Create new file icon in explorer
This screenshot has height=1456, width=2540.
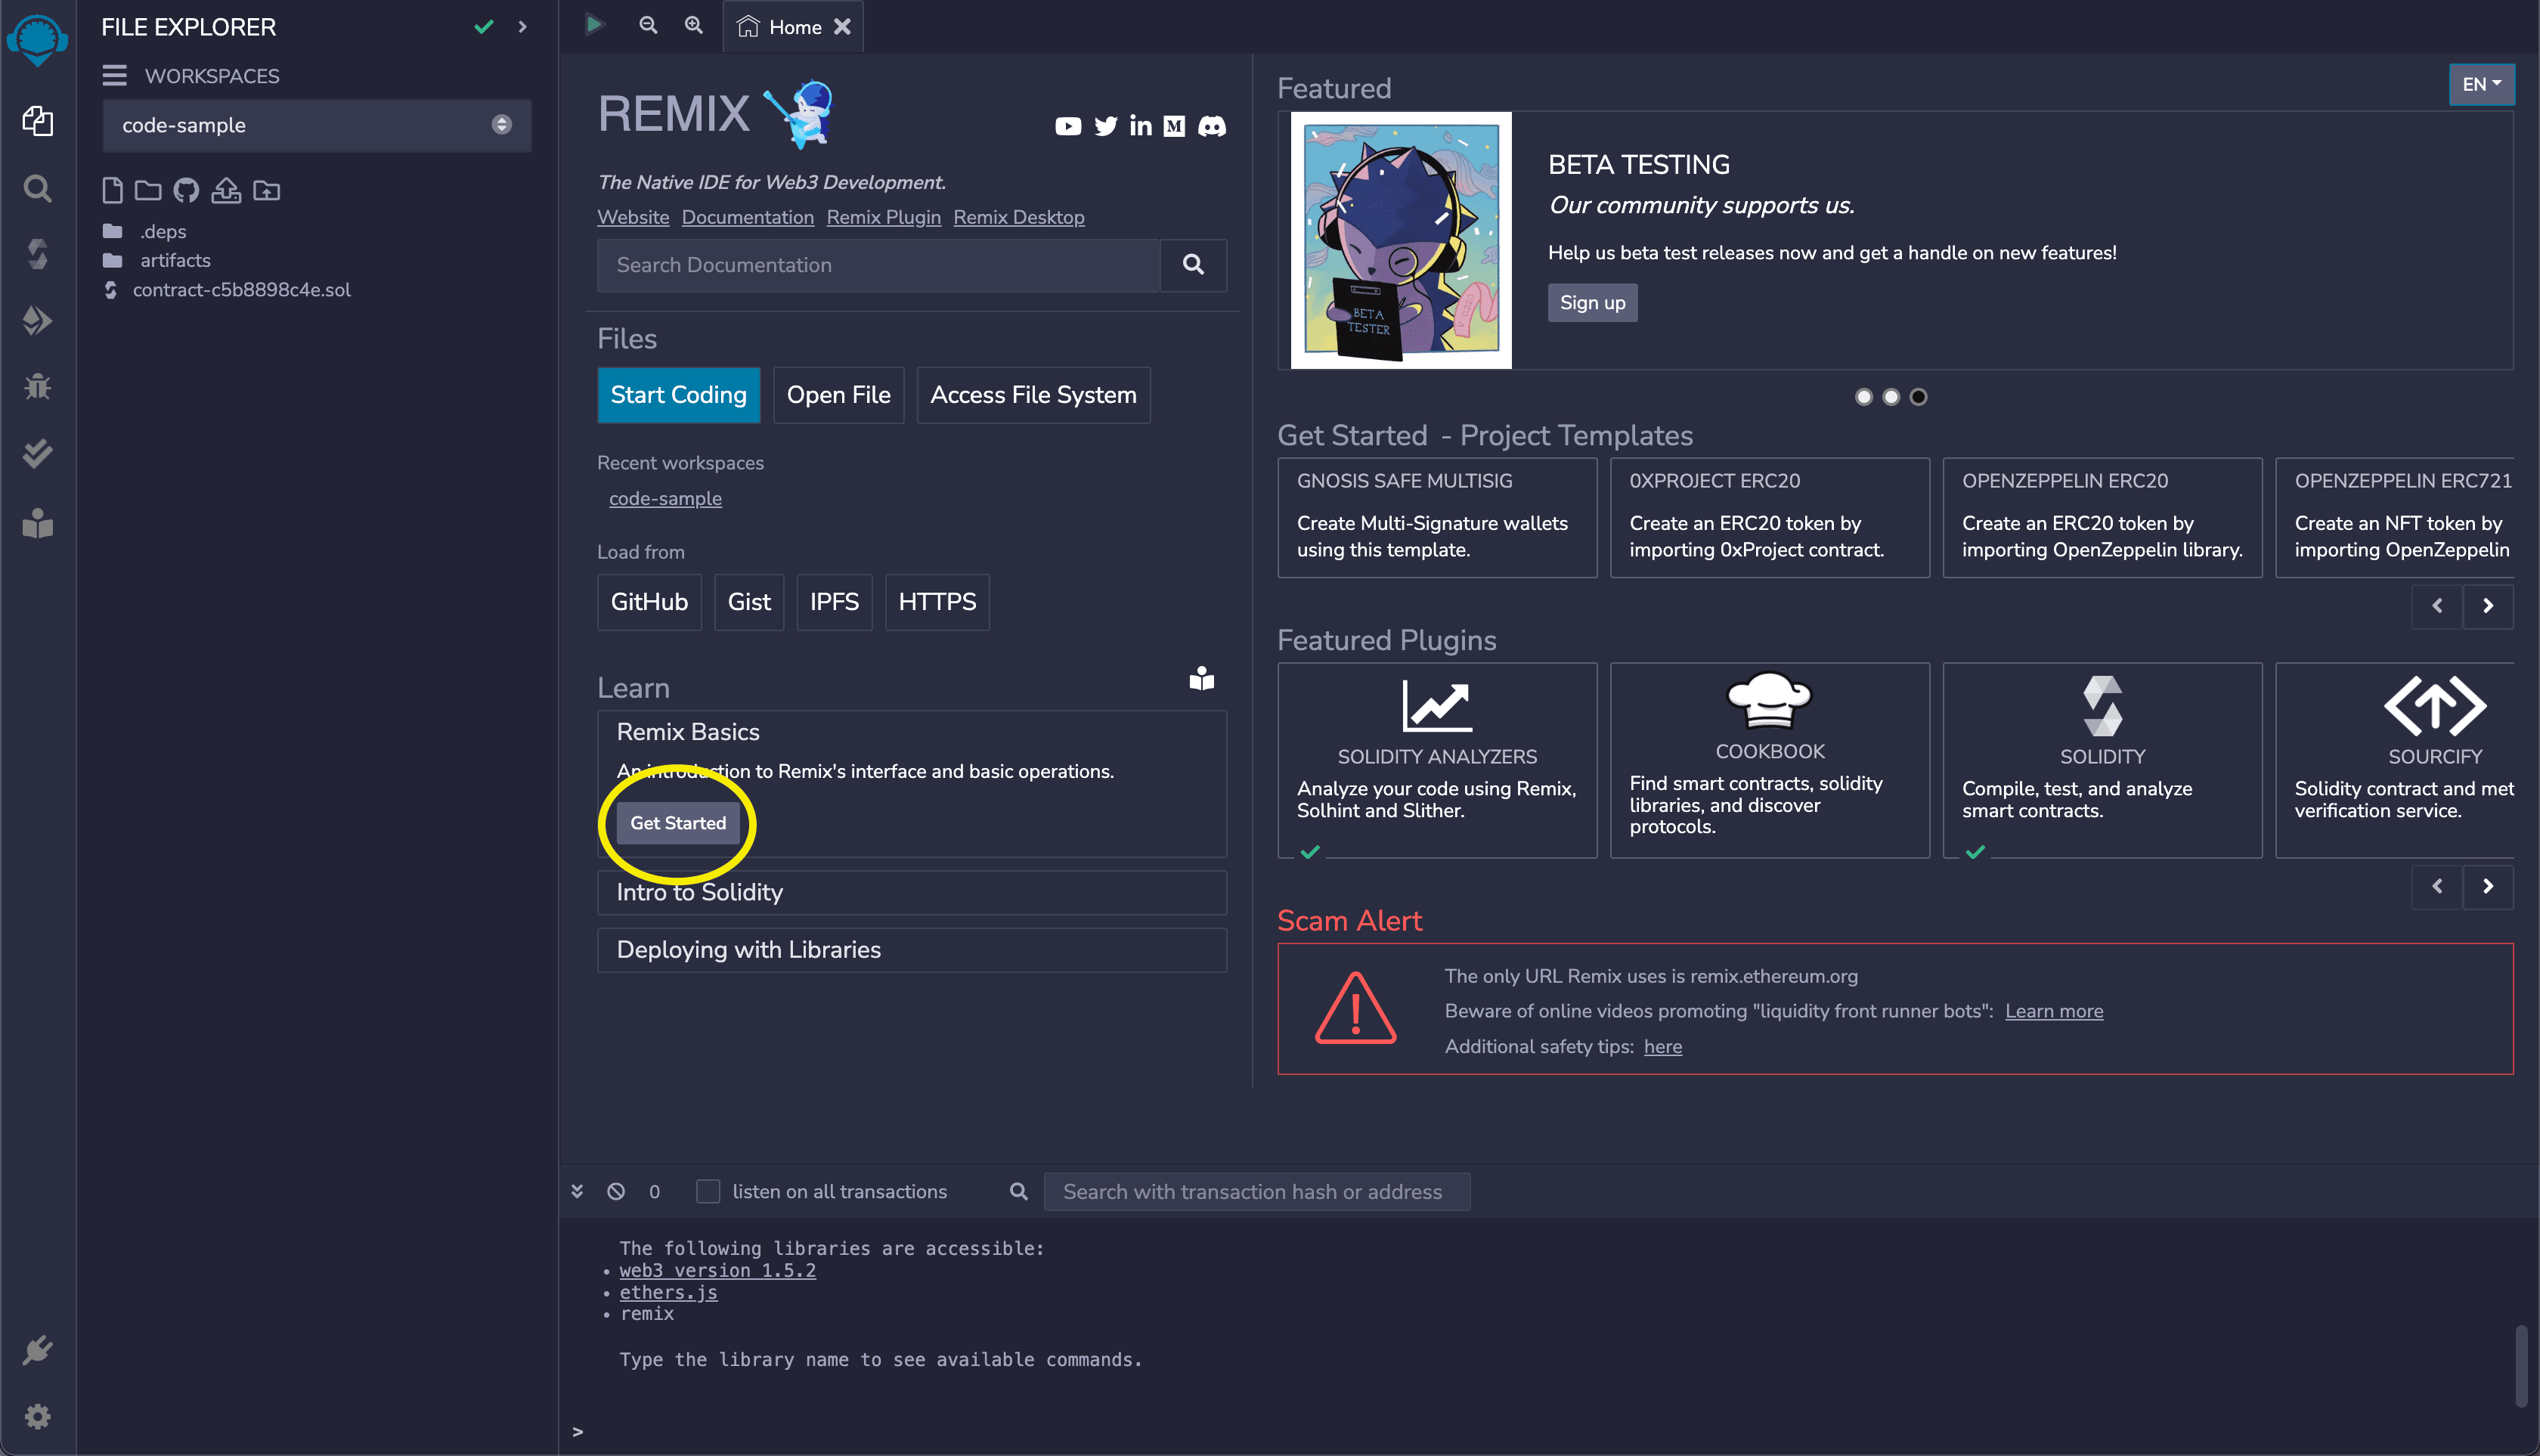coord(112,190)
